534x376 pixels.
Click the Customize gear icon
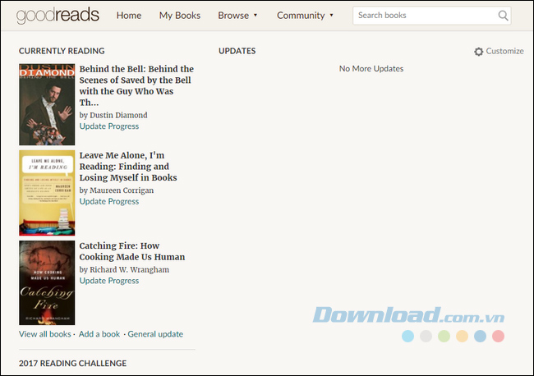point(479,52)
